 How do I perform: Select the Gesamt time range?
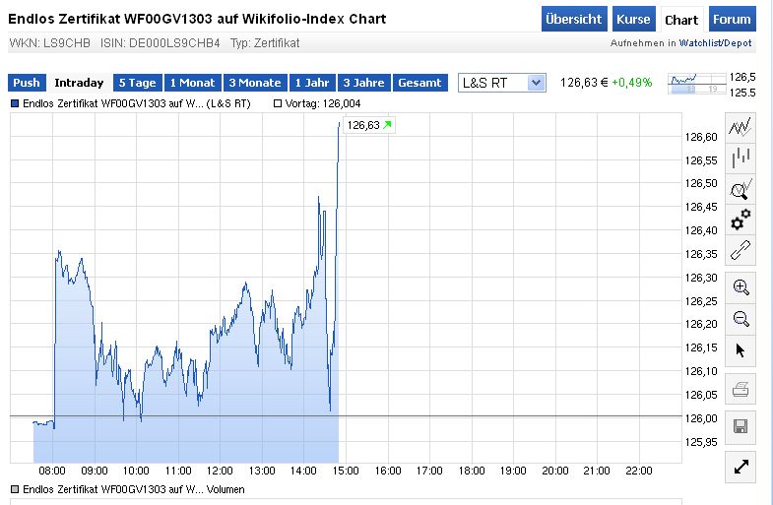tap(420, 83)
